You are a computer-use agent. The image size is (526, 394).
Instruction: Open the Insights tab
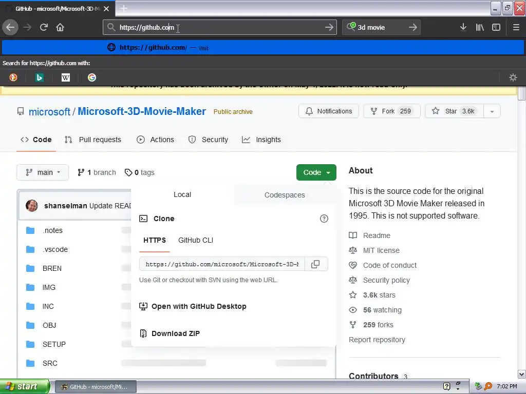(261, 140)
